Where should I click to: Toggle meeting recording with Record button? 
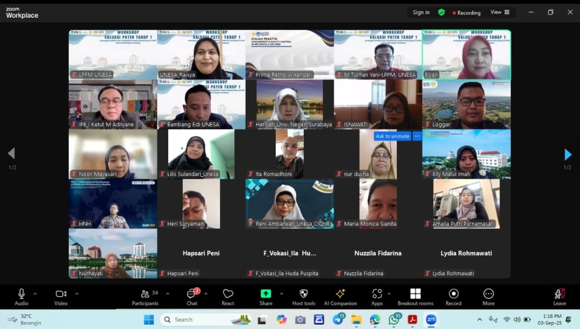pyautogui.click(x=453, y=296)
